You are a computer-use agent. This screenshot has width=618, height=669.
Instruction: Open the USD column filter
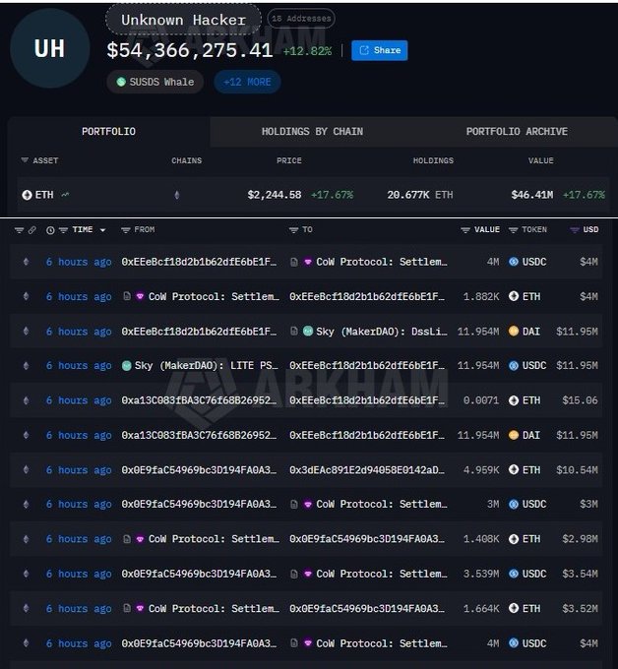point(575,230)
